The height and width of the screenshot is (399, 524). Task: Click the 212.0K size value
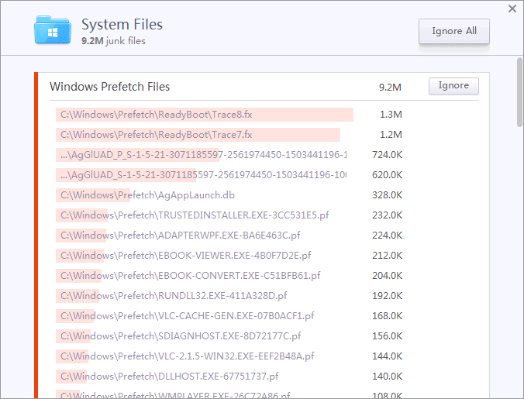click(x=387, y=256)
